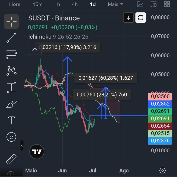Click the Ago date axis label
This screenshot has height=177, width=177.
tap(124, 171)
